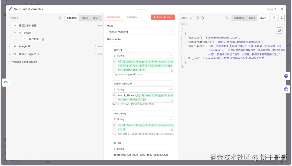
Task: Switch the input view to Schema
Action: pos(72,18)
